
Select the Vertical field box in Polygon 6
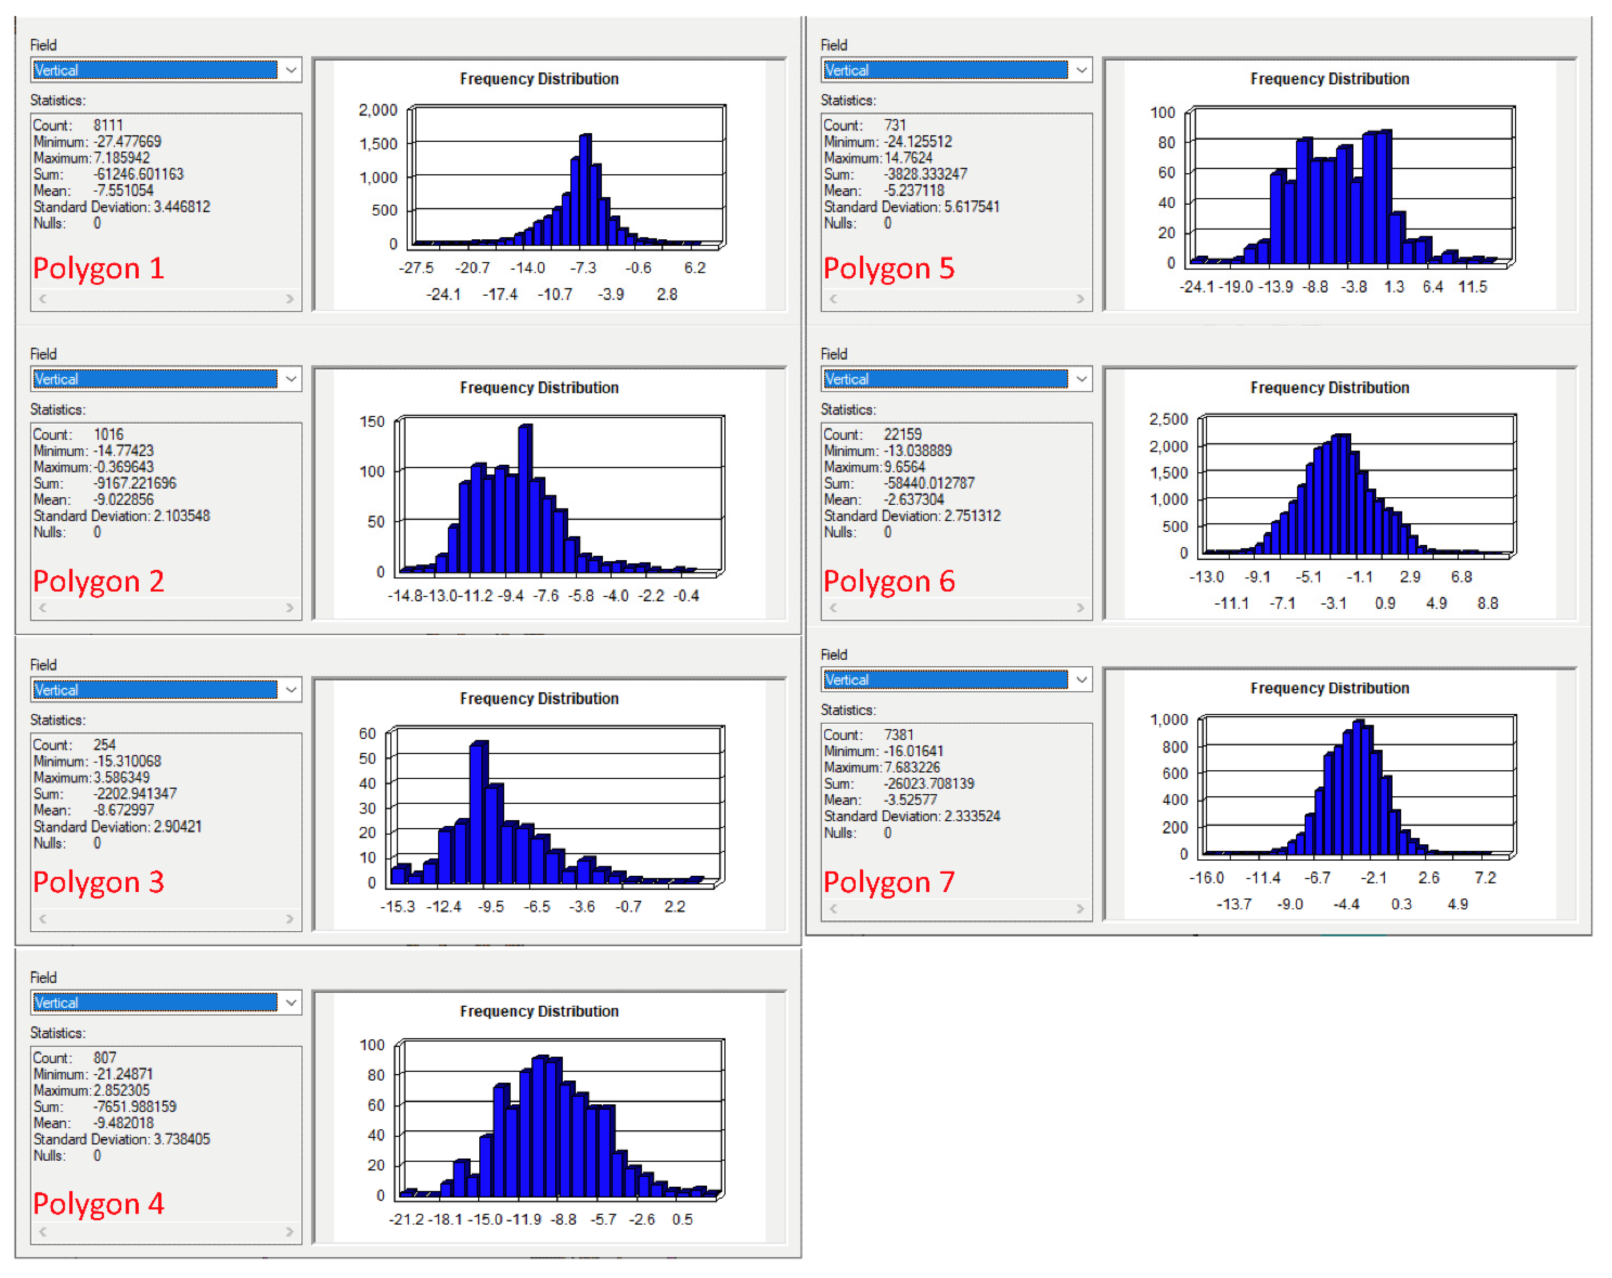click(x=945, y=379)
